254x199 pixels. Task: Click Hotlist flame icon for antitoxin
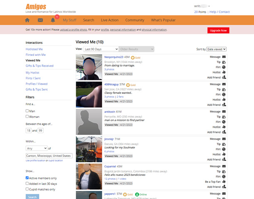[x=224, y=127]
